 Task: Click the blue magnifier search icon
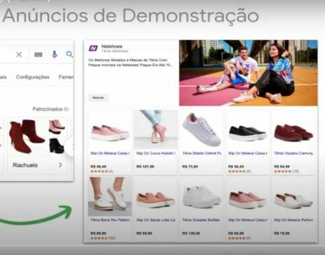(x=69, y=54)
